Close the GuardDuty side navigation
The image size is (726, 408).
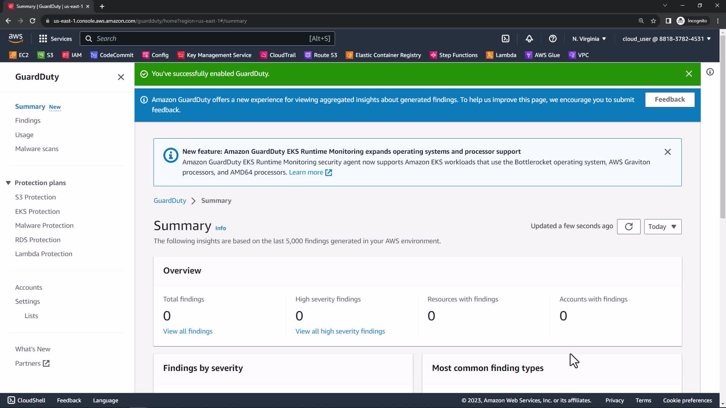tap(121, 77)
